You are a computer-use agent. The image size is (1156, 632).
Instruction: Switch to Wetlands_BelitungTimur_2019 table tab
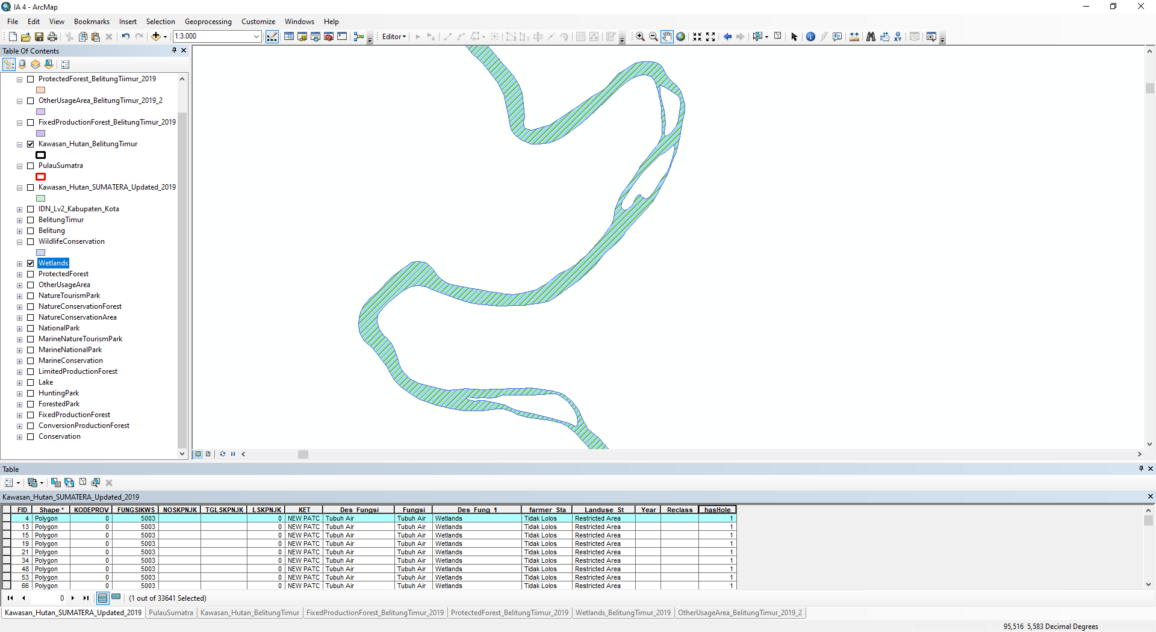(623, 613)
